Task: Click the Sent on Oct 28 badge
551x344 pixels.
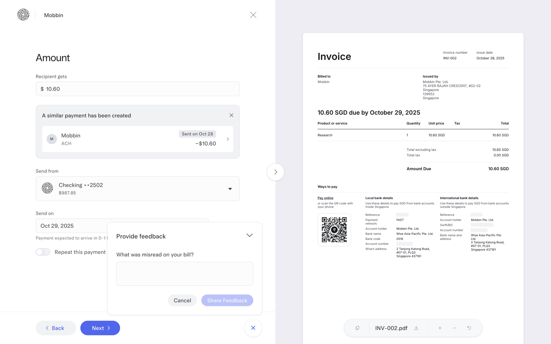Action: [197, 134]
